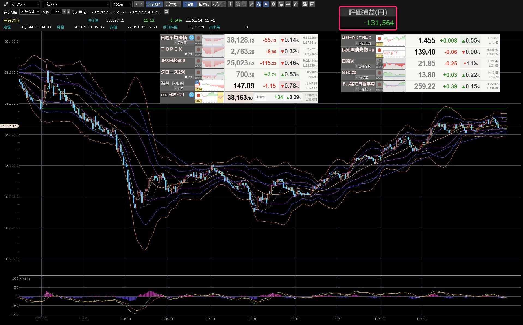The height and width of the screenshot is (325, 523).
Task: Select the スプレッド mode
Action: pyautogui.click(x=219, y=4)
